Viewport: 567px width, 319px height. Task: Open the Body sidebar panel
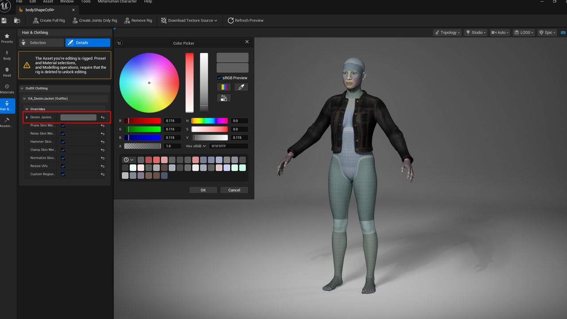(x=7, y=55)
